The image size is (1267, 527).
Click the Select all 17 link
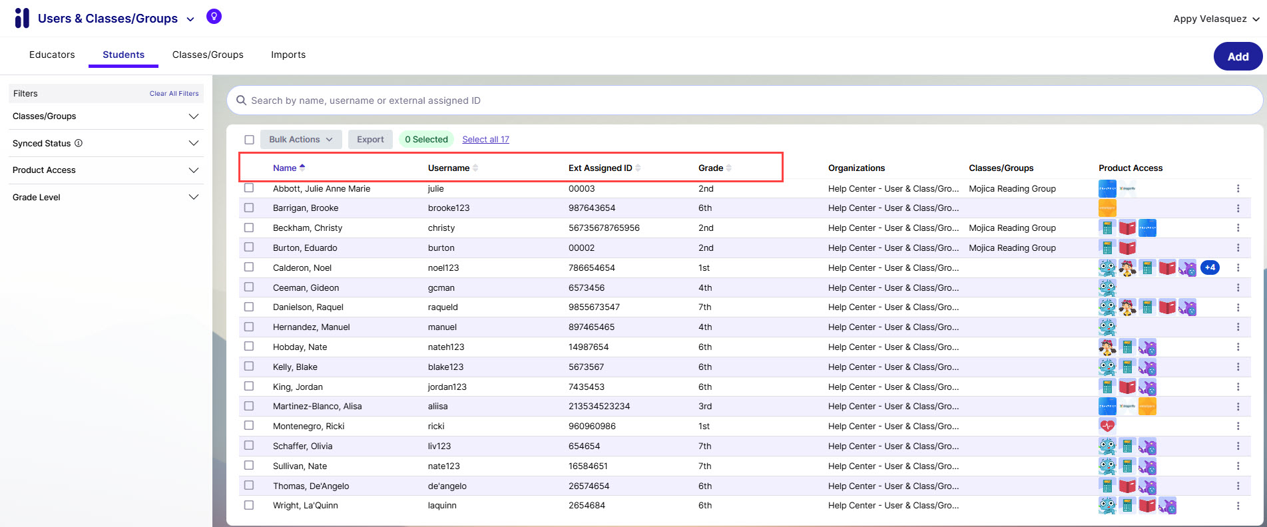tap(485, 140)
